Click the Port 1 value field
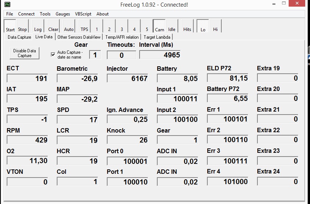Image resolution: width=310 pixels, height=204 pixels. 127,182
